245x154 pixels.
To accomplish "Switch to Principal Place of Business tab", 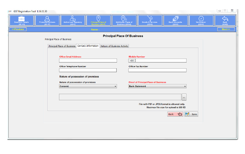I will (62, 46).
